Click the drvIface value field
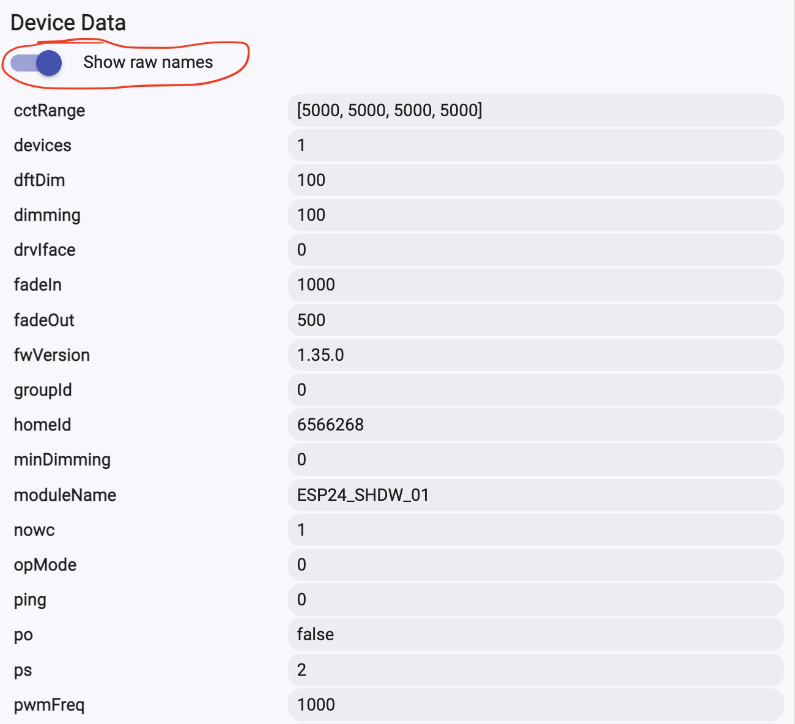Image resolution: width=795 pixels, height=724 pixels. [535, 250]
